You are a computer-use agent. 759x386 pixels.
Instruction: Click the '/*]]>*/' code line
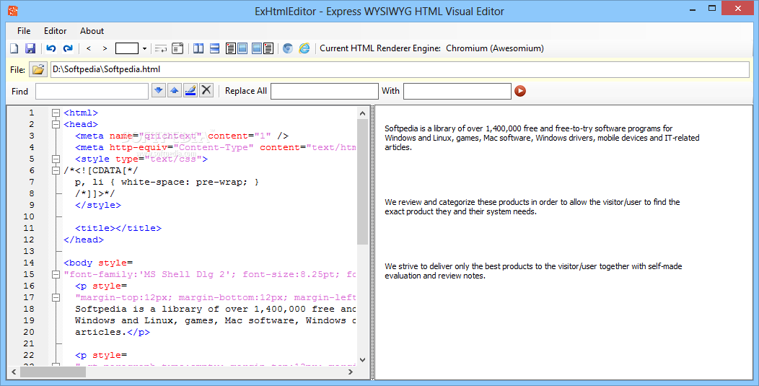[95, 194]
